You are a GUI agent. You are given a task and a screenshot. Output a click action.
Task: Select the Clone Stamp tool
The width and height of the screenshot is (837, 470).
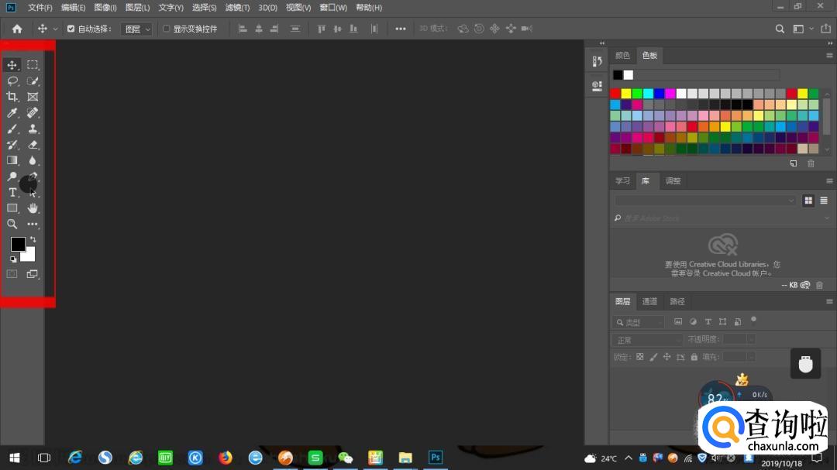point(33,129)
